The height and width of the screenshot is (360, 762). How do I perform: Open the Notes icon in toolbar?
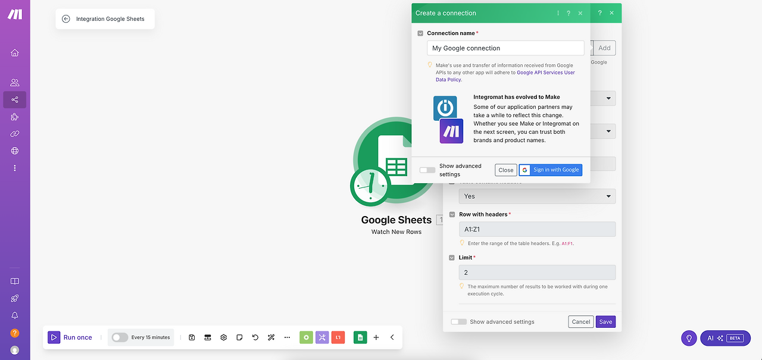click(x=239, y=337)
